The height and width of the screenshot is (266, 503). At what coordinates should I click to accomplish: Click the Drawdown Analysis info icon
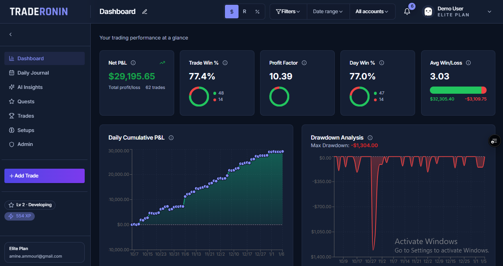(x=370, y=138)
